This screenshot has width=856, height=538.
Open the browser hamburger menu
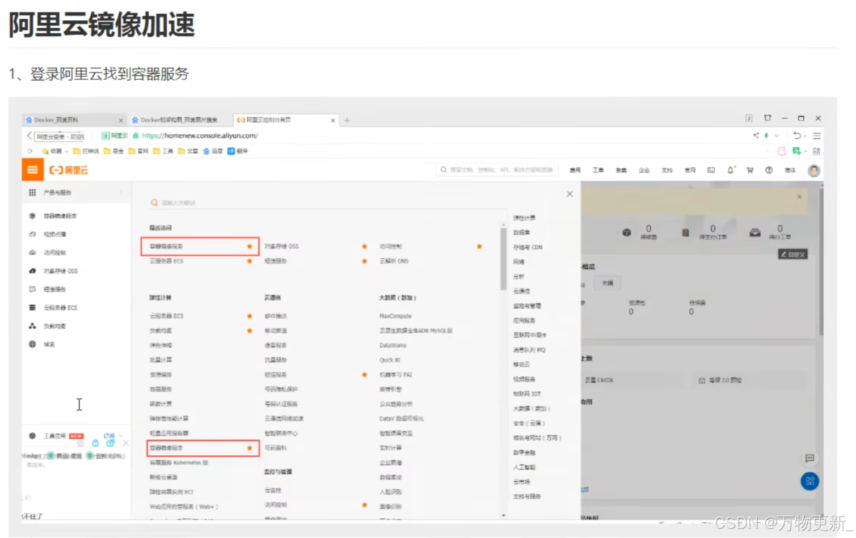click(817, 135)
